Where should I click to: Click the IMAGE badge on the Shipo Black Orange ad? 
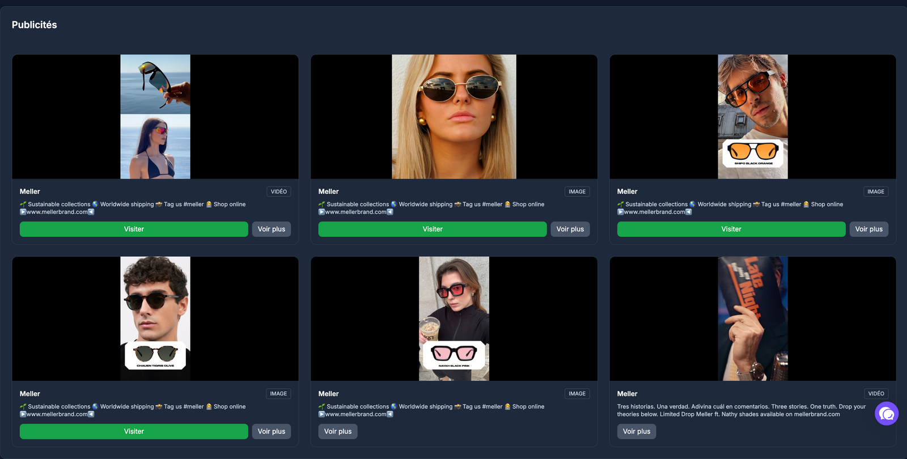[876, 192]
